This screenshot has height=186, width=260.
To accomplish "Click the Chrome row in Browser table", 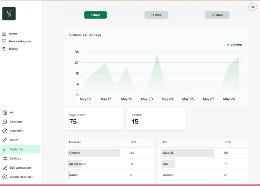I will [109, 153].
